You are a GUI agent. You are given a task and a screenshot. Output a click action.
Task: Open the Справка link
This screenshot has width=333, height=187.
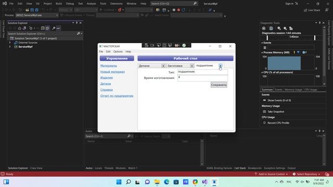[106, 90]
